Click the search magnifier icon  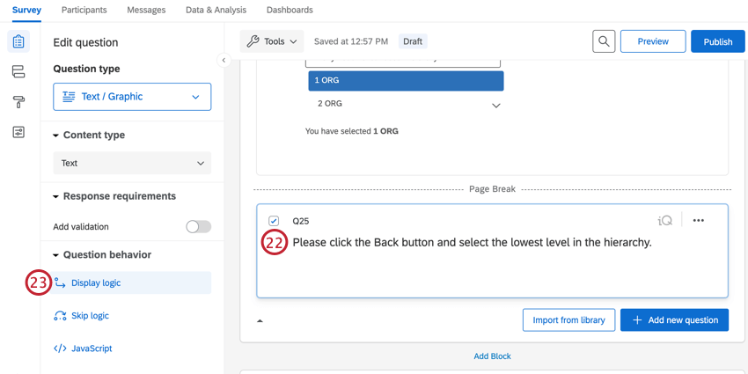(604, 41)
